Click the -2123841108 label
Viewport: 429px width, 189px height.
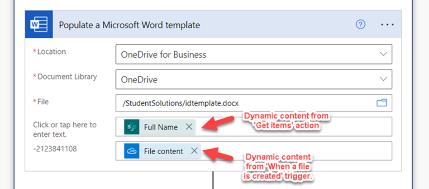coord(55,149)
